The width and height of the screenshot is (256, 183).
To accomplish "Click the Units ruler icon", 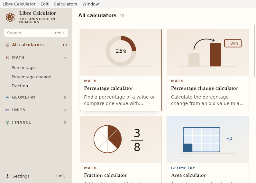I will pos(7,110).
